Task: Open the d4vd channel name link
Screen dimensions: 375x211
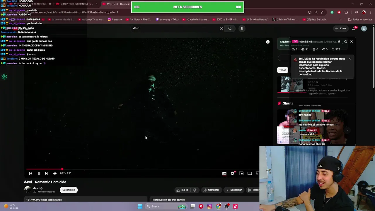Action: [36, 188]
